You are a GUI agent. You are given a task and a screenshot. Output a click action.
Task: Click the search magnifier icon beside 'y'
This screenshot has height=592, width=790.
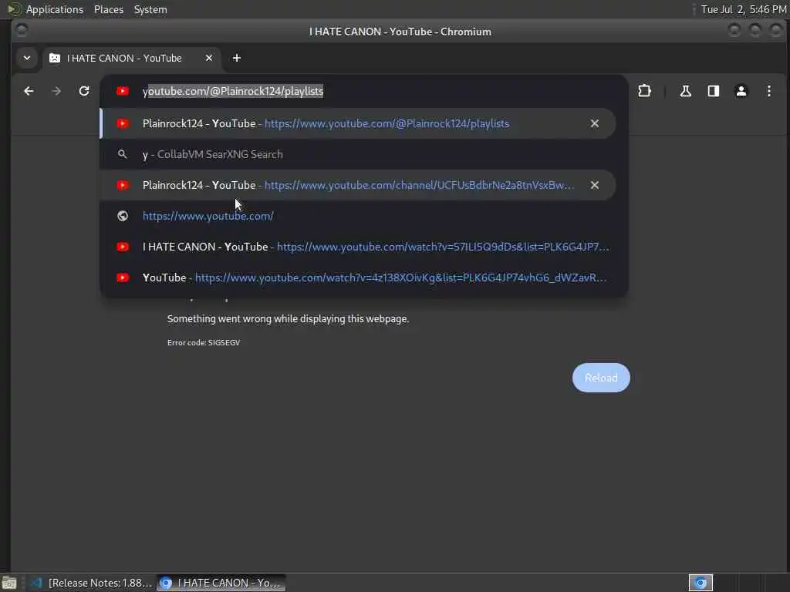[123, 154]
